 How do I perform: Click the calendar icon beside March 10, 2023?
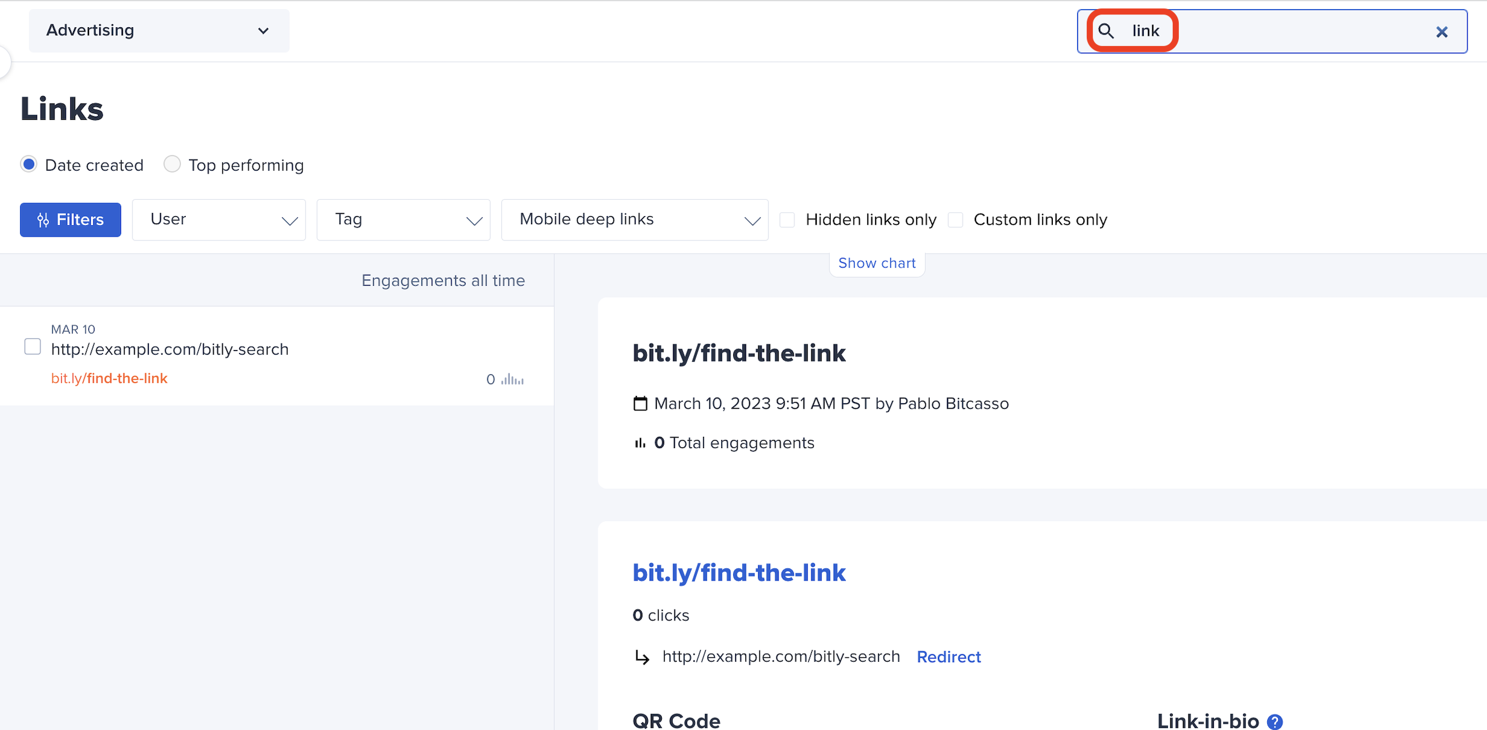[640, 403]
